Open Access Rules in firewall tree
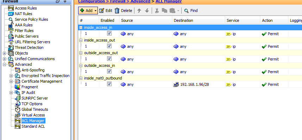This screenshot has height=140, width=302. click(x=26, y=8)
